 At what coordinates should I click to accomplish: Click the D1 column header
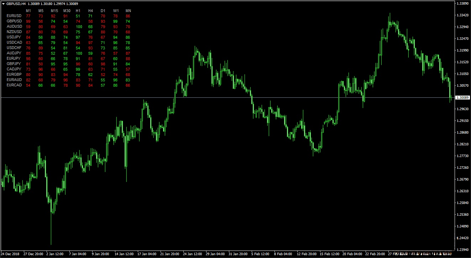pyautogui.click(x=103, y=11)
